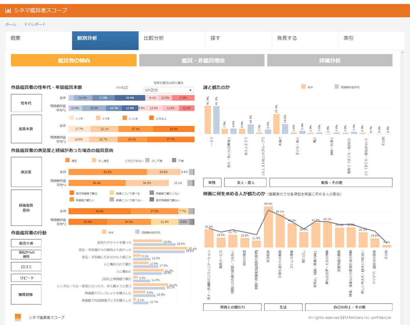Open the 詳細分析 section
Image resolution: width=410 pixels, height=325 pixels.
[330, 60]
